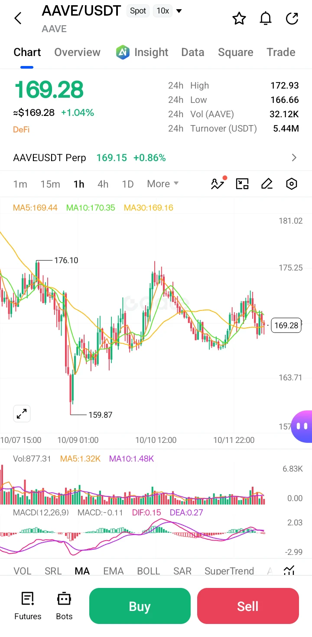Open the drawing pencil tool
The width and height of the screenshot is (312, 637).
(267, 184)
